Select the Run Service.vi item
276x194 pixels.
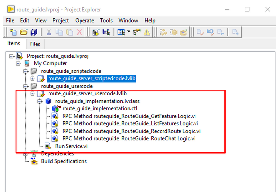point(71,146)
